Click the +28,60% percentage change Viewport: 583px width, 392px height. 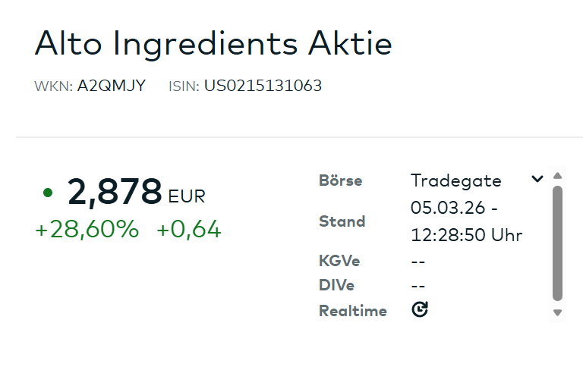click(x=87, y=230)
